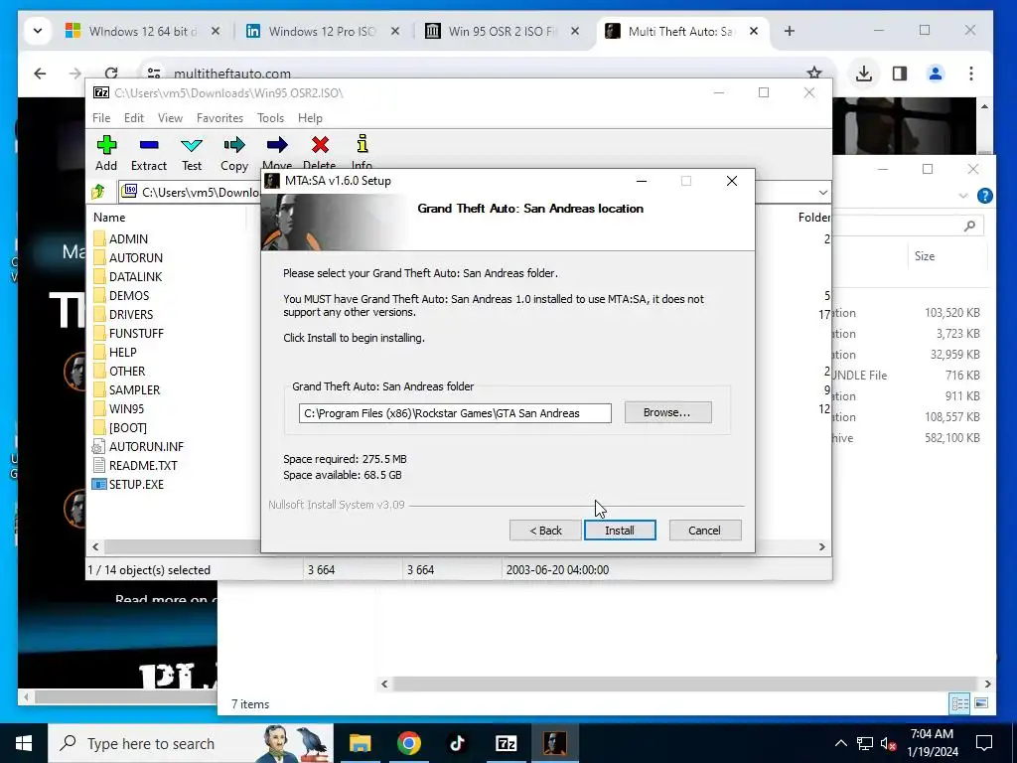Viewport: 1017px width, 763px height.
Task: Open a new Chrome tab
Action: click(789, 31)
